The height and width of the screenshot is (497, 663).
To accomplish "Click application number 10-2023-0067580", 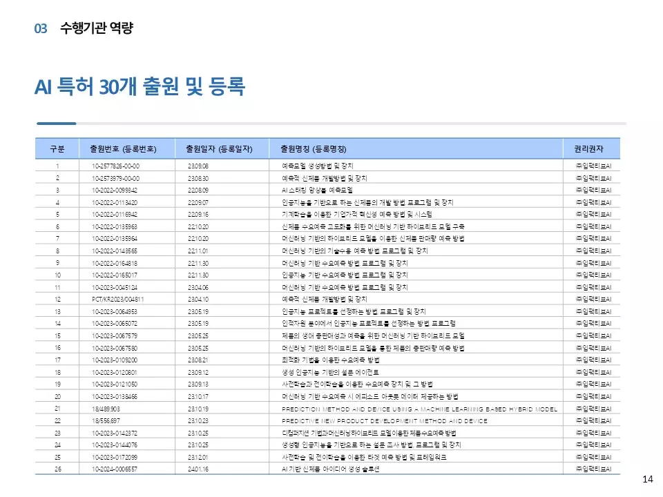I will 115,348.
